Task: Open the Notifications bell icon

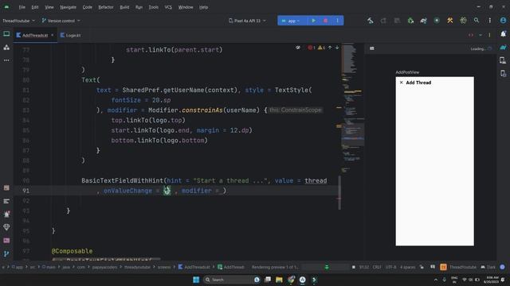Action: point(503,33)
